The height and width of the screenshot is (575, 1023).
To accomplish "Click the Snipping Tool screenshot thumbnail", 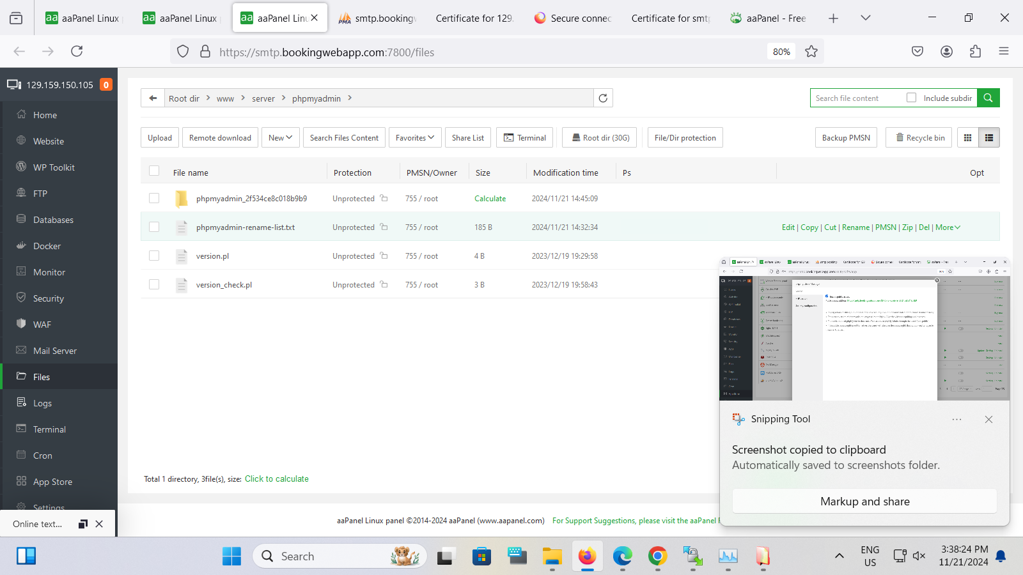I will click(864, 329).
